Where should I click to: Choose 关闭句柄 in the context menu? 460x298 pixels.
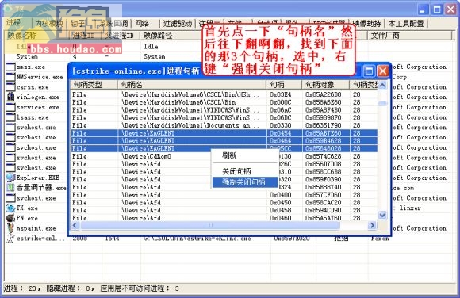236,171
